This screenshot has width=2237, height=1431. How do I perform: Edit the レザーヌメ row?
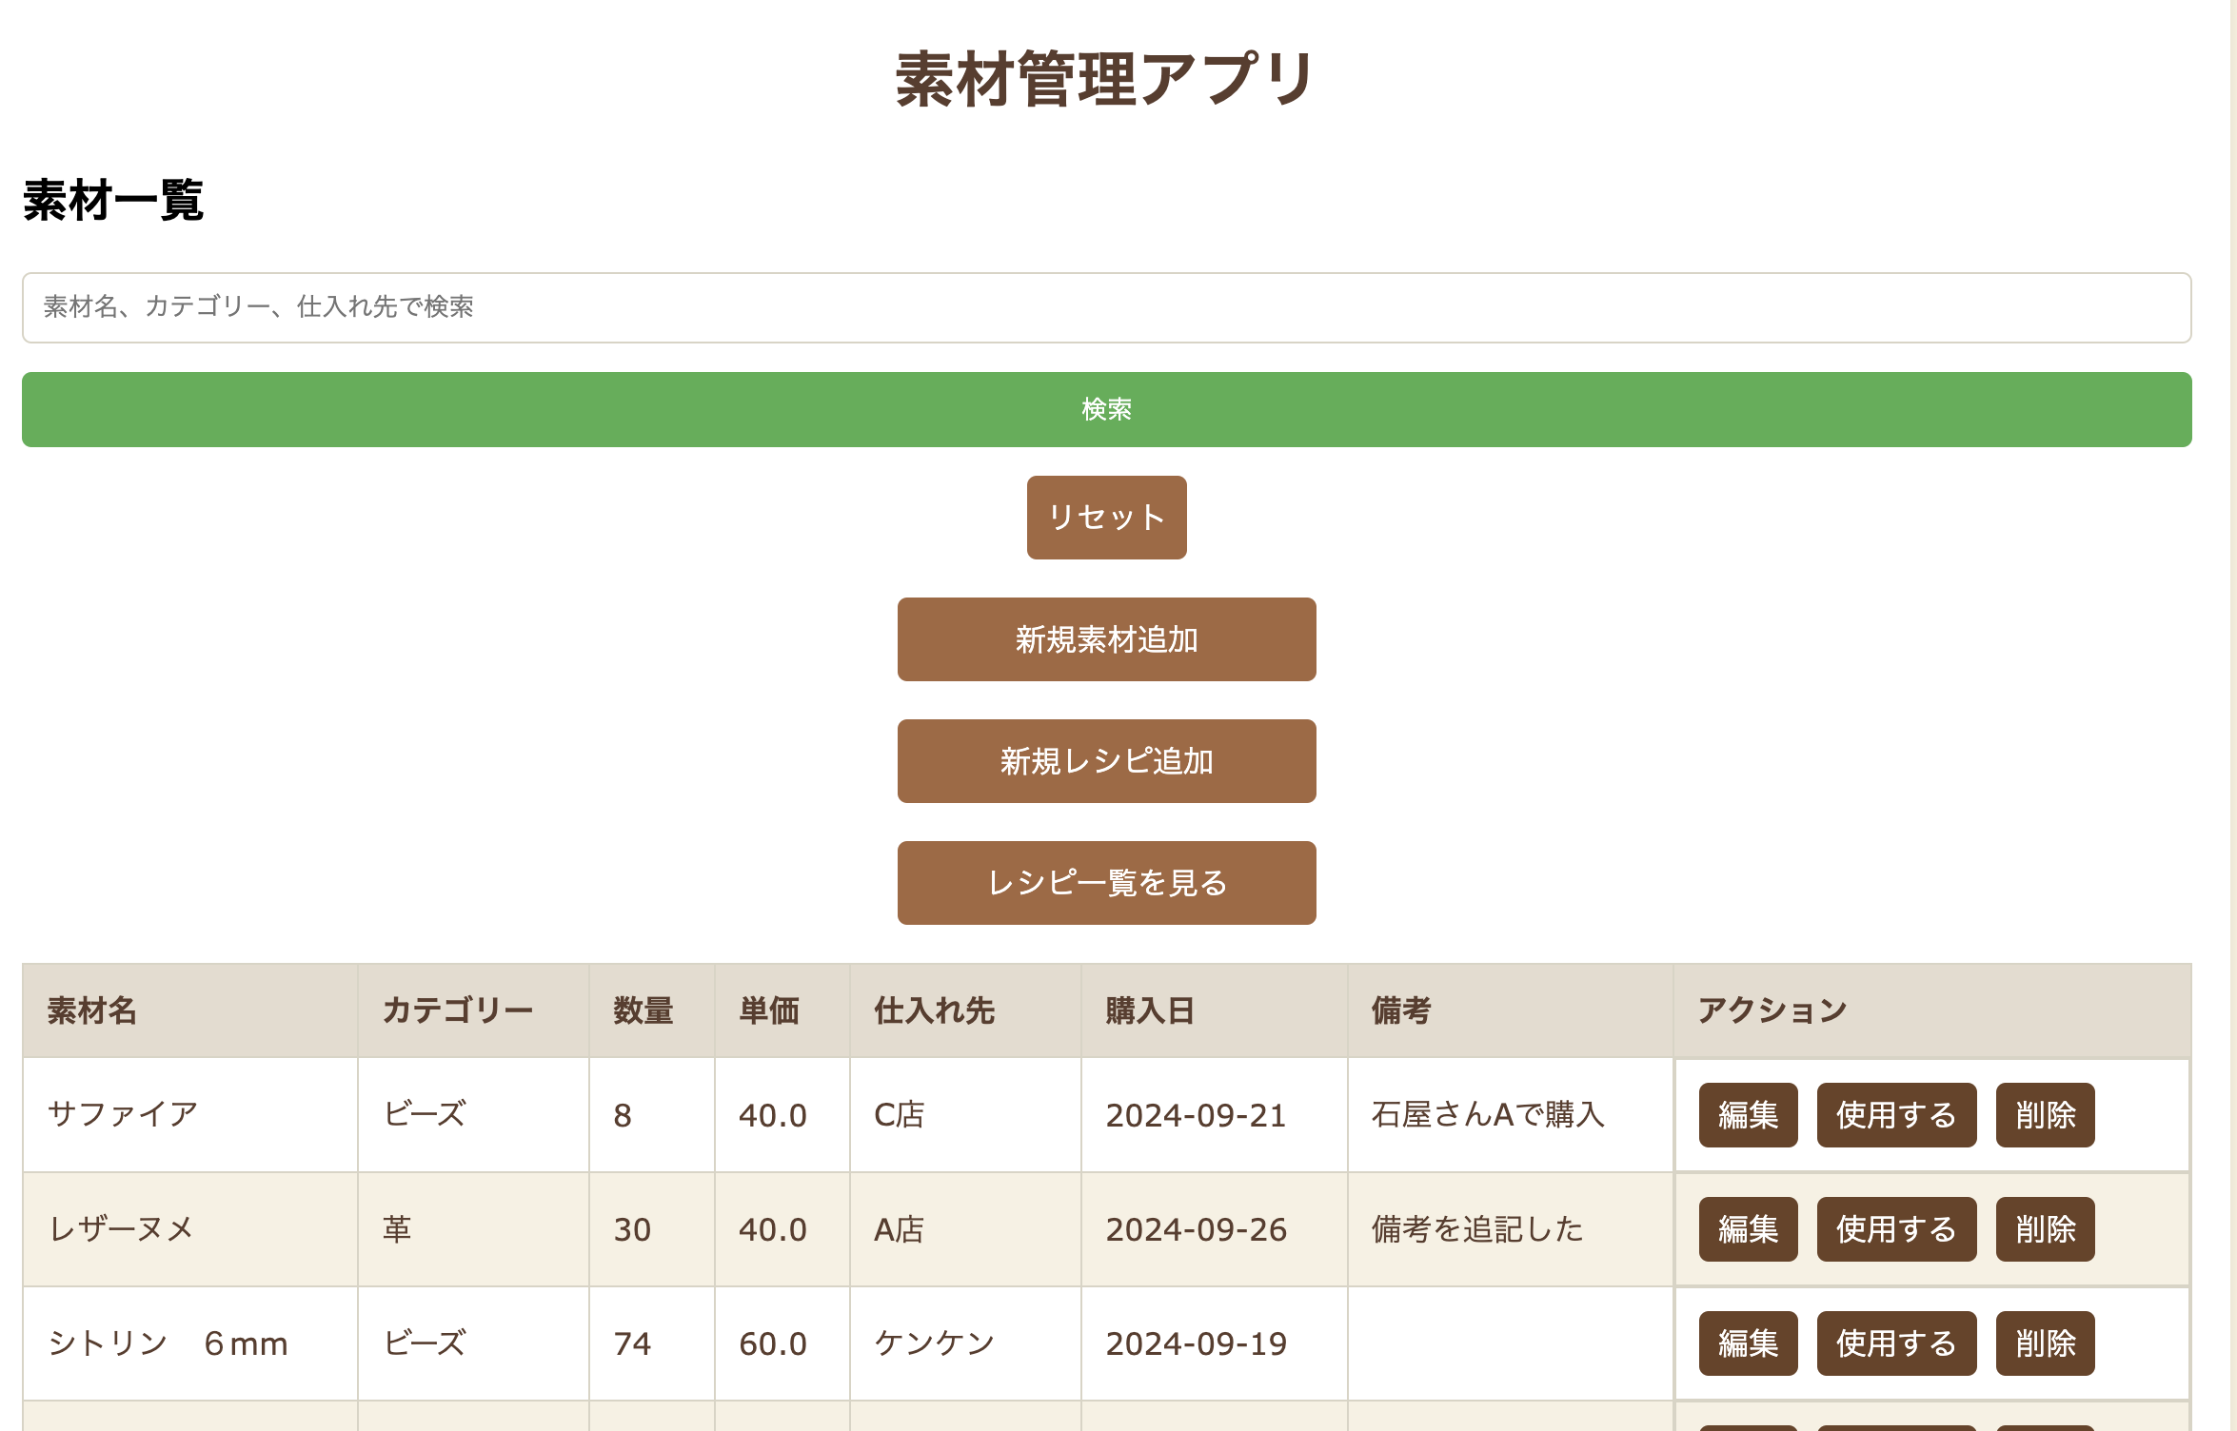(x=1747, y=1229)
